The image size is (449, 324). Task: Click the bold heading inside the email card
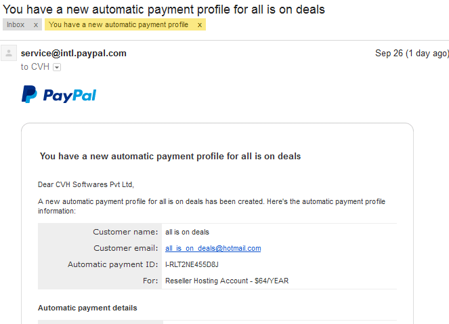click(x=170, y=157)
